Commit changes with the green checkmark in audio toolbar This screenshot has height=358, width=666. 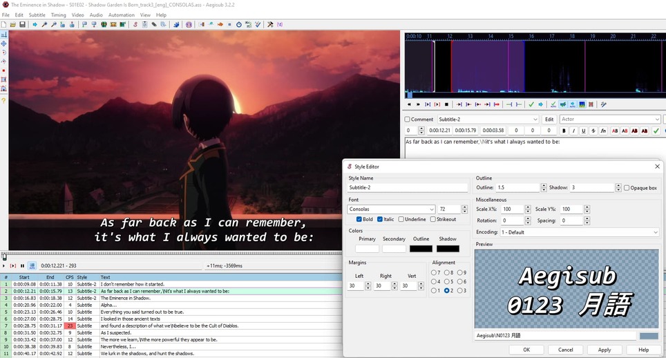(531, 104)
